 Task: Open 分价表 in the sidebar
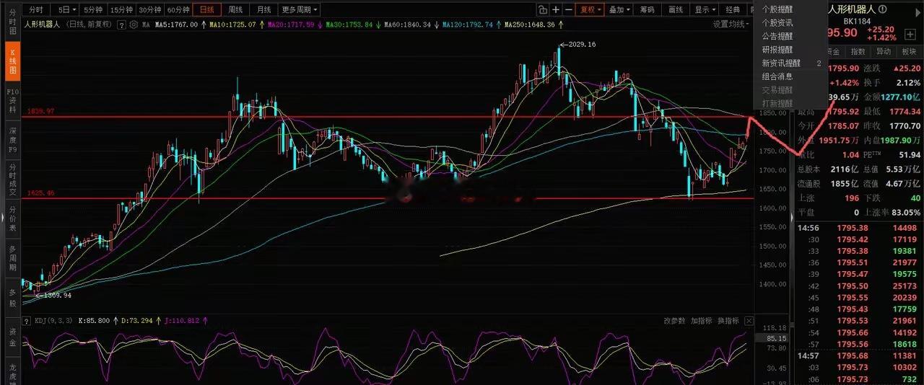tap(12, 220)
